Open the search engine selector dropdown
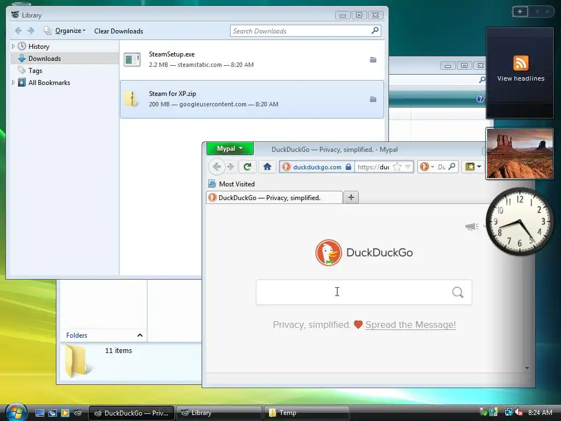 [x=427, y=167]
